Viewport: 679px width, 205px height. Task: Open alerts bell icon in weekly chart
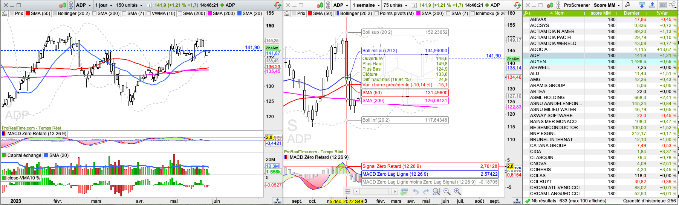(287, 13)
